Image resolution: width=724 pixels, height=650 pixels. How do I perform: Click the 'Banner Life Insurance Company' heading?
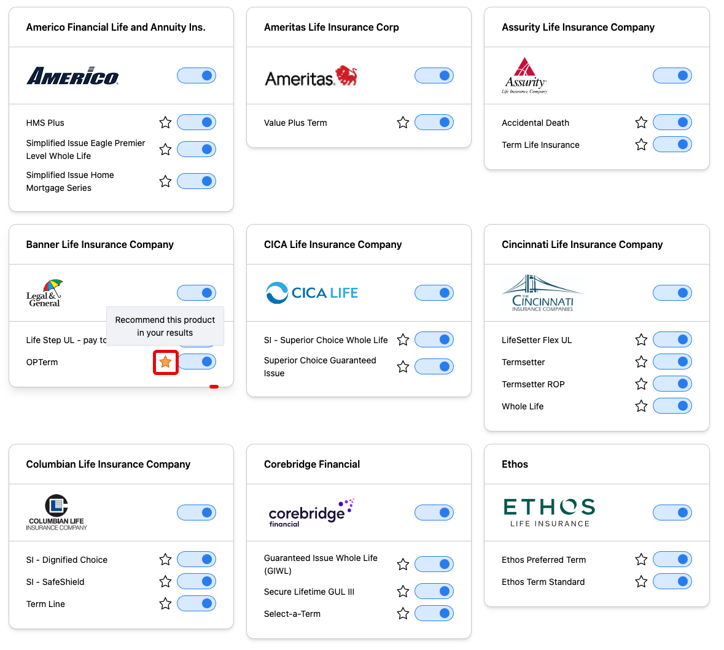coord(99,244)
